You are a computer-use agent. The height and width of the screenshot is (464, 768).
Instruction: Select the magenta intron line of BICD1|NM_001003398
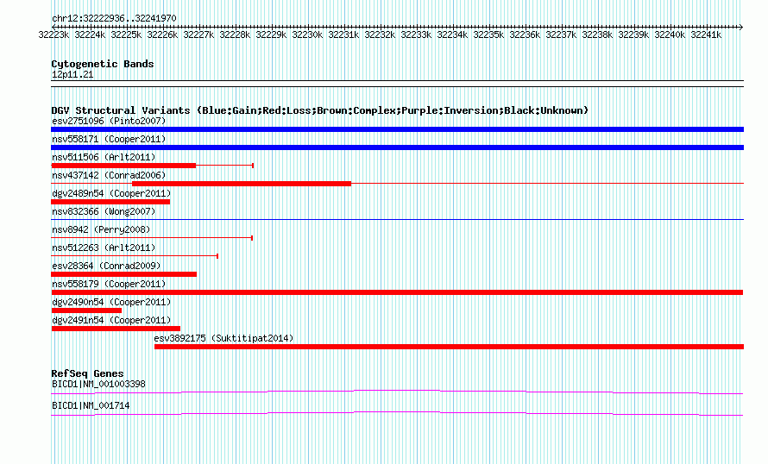click(397, 392)
